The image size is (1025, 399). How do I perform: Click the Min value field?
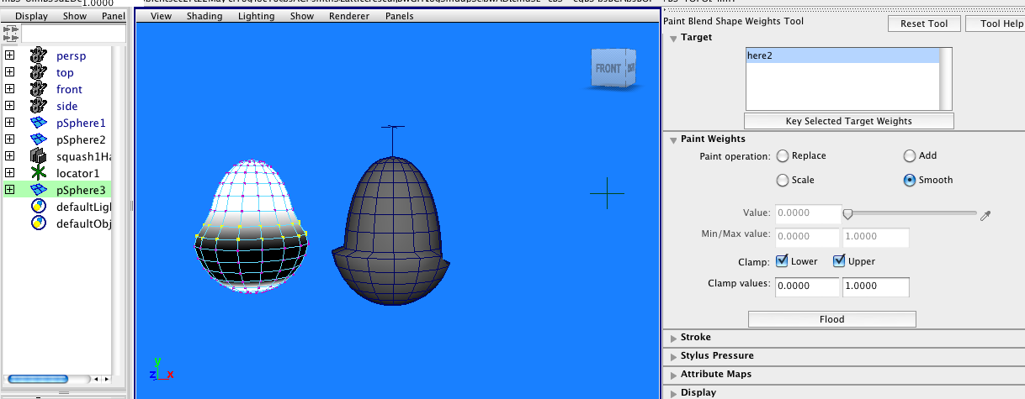[x=807, y=238]
